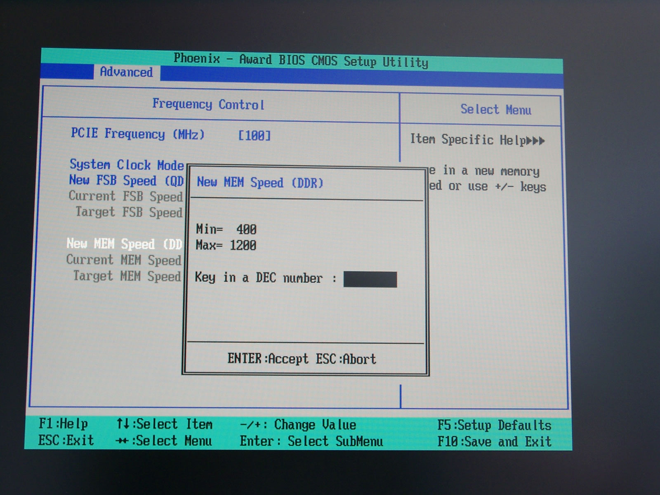Viewport: 660px width, 495px height.
Task: Select highlighted New MEM Speed item
Action: click(x=124, y=244)
